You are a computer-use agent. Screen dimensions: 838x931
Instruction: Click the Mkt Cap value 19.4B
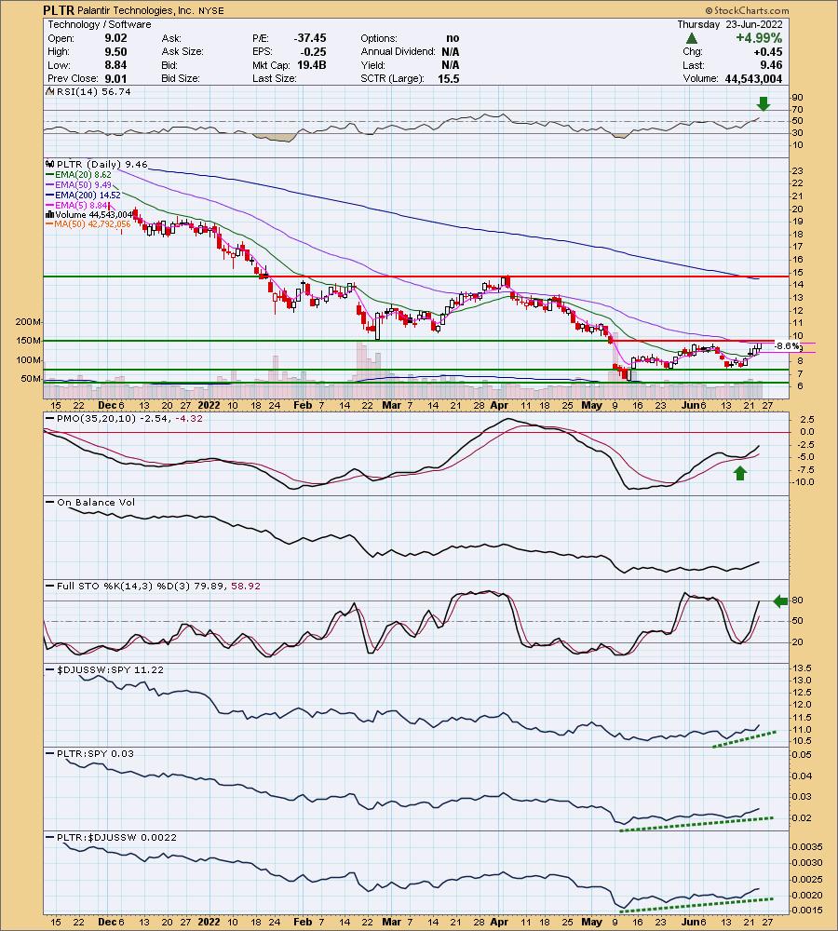point(312,65)
